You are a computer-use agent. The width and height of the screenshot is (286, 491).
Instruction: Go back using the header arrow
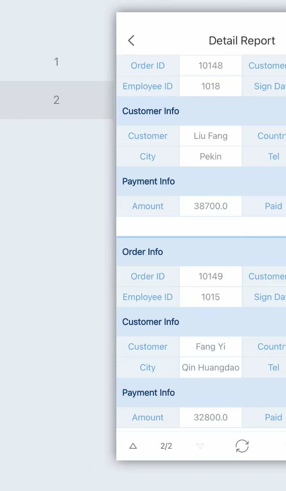coord(131,40)
